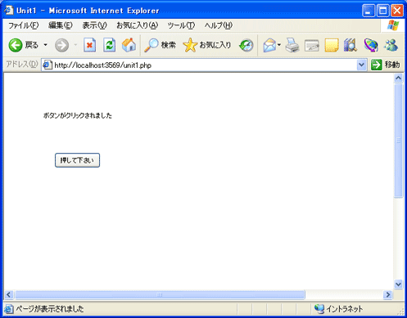Expand the Mail icon dropdown

[279, 45]
